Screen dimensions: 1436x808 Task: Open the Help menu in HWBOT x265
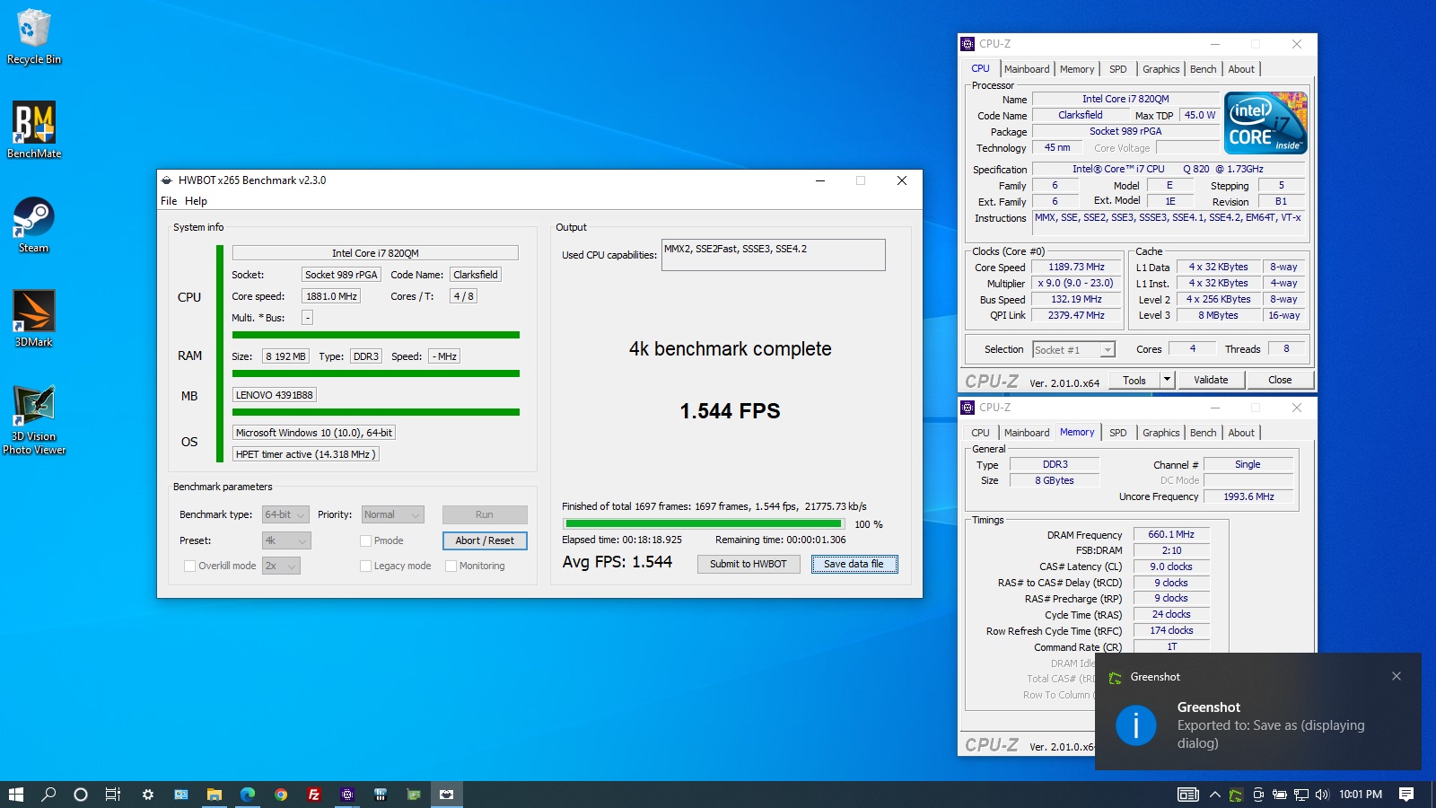(x=196, y=201)
